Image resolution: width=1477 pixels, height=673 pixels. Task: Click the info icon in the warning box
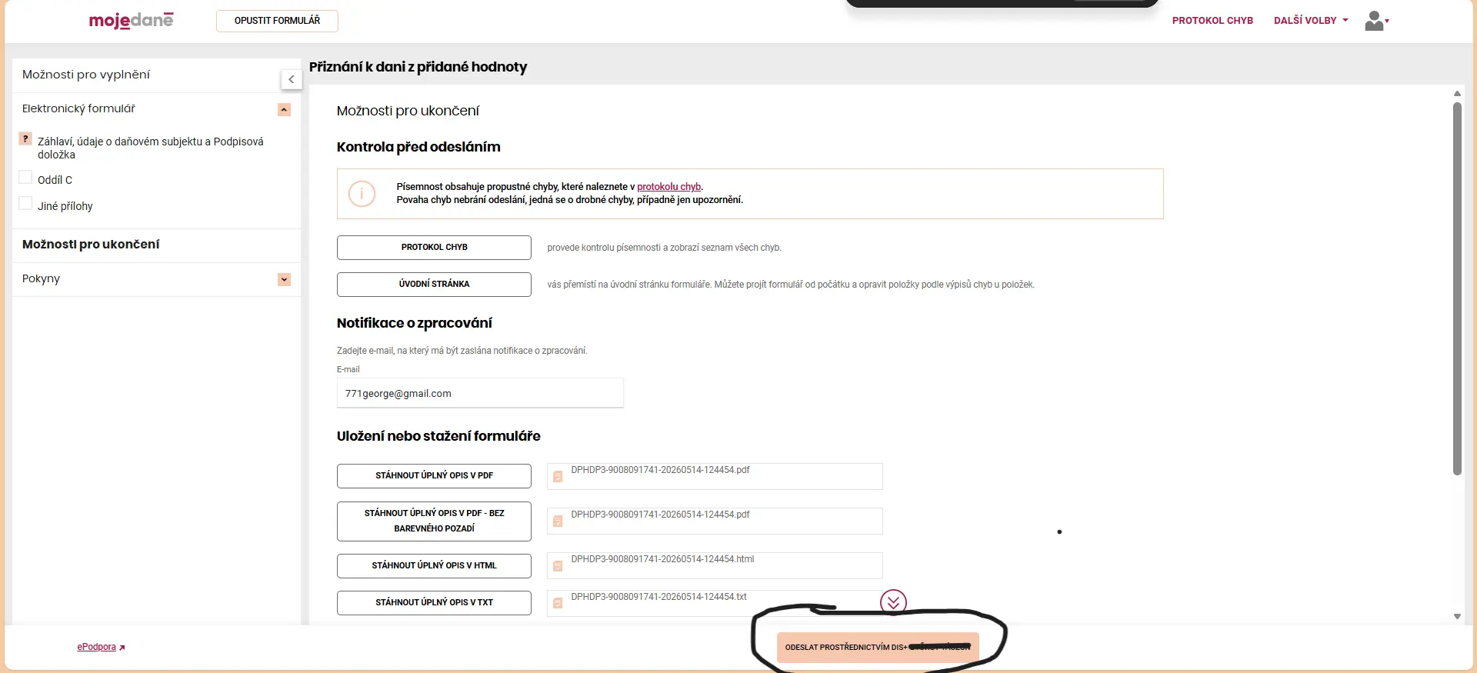pos(362,193)
